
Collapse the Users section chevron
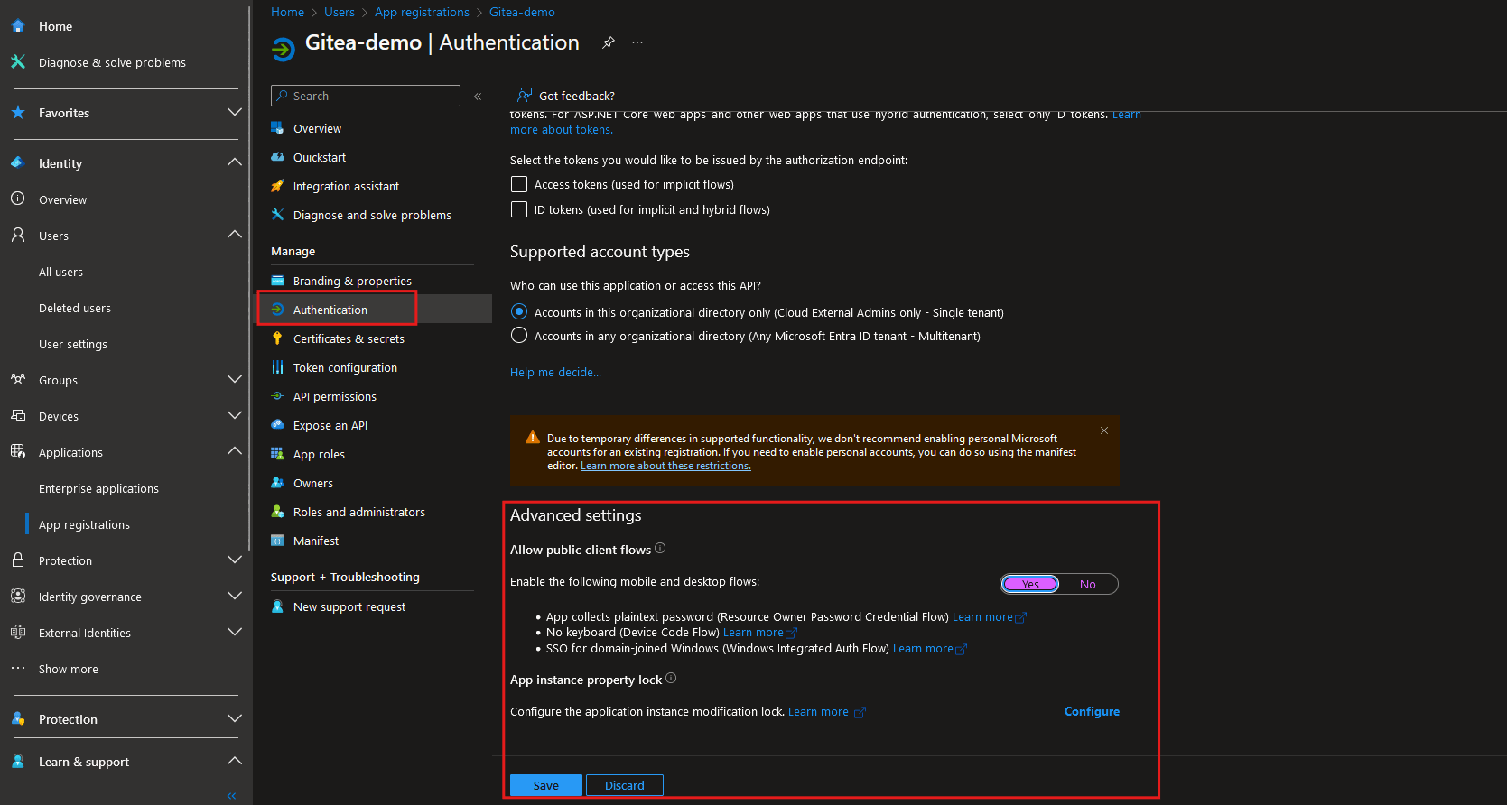tap(235, 235)
